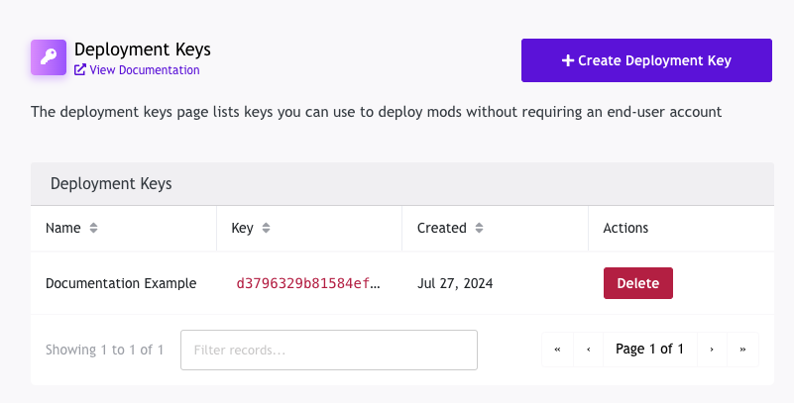Click the Page 1 of 1 indicator
The image size is (794, 403).
point(649,350)
